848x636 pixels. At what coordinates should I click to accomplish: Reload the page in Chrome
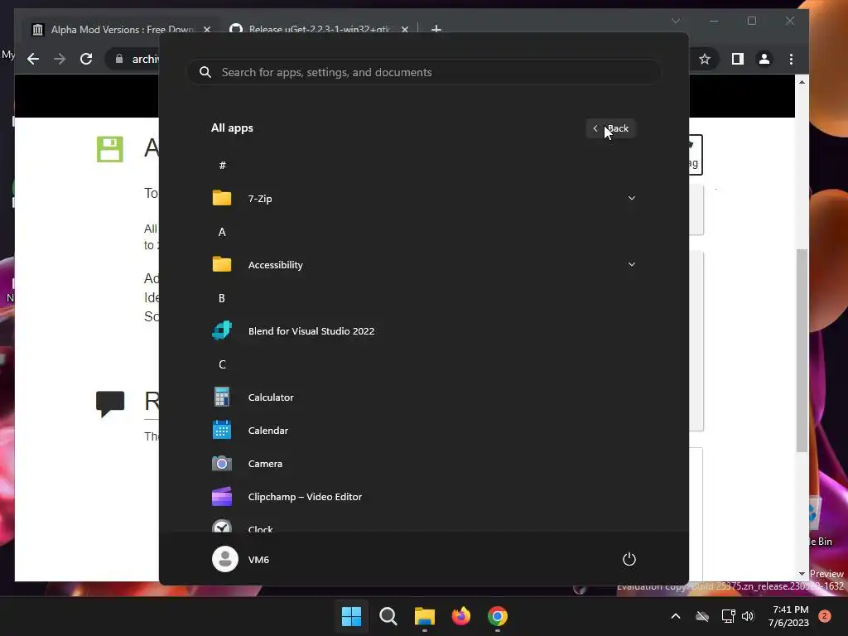click(x=86, y=59)
